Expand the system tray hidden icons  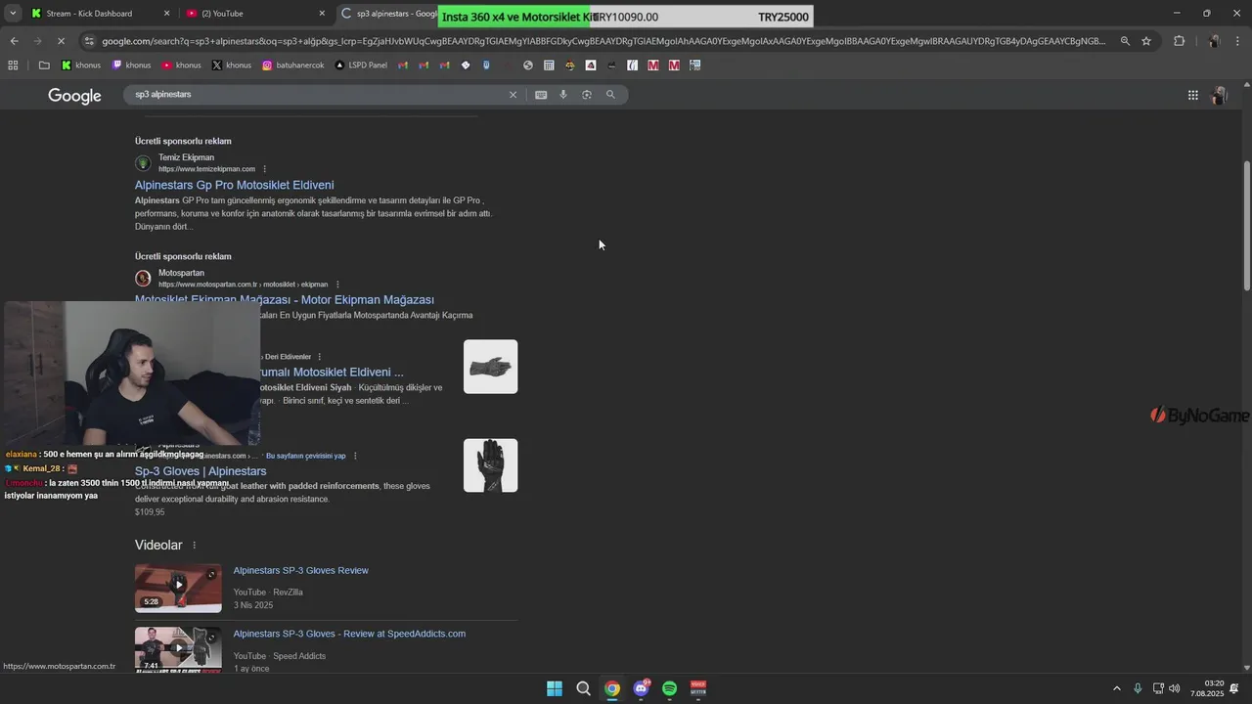1117,688
